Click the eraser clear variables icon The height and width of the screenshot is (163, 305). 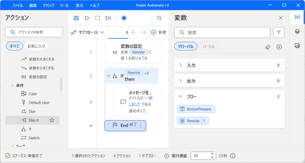tap(268, 47)
